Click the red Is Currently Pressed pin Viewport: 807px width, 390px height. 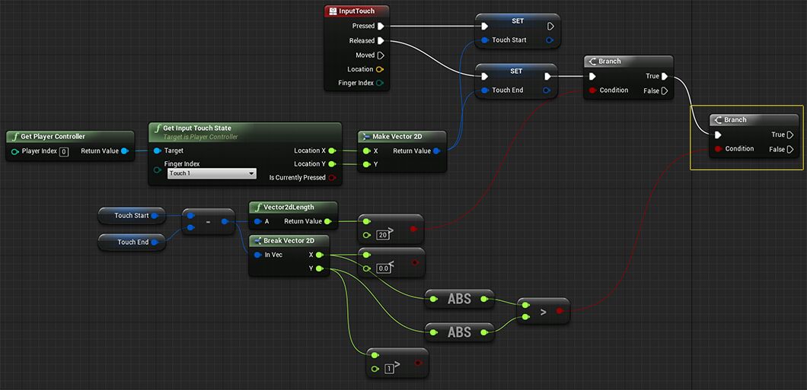click(332, 178)
